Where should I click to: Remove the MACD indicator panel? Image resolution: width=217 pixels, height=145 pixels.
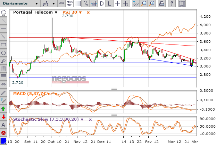56,94
